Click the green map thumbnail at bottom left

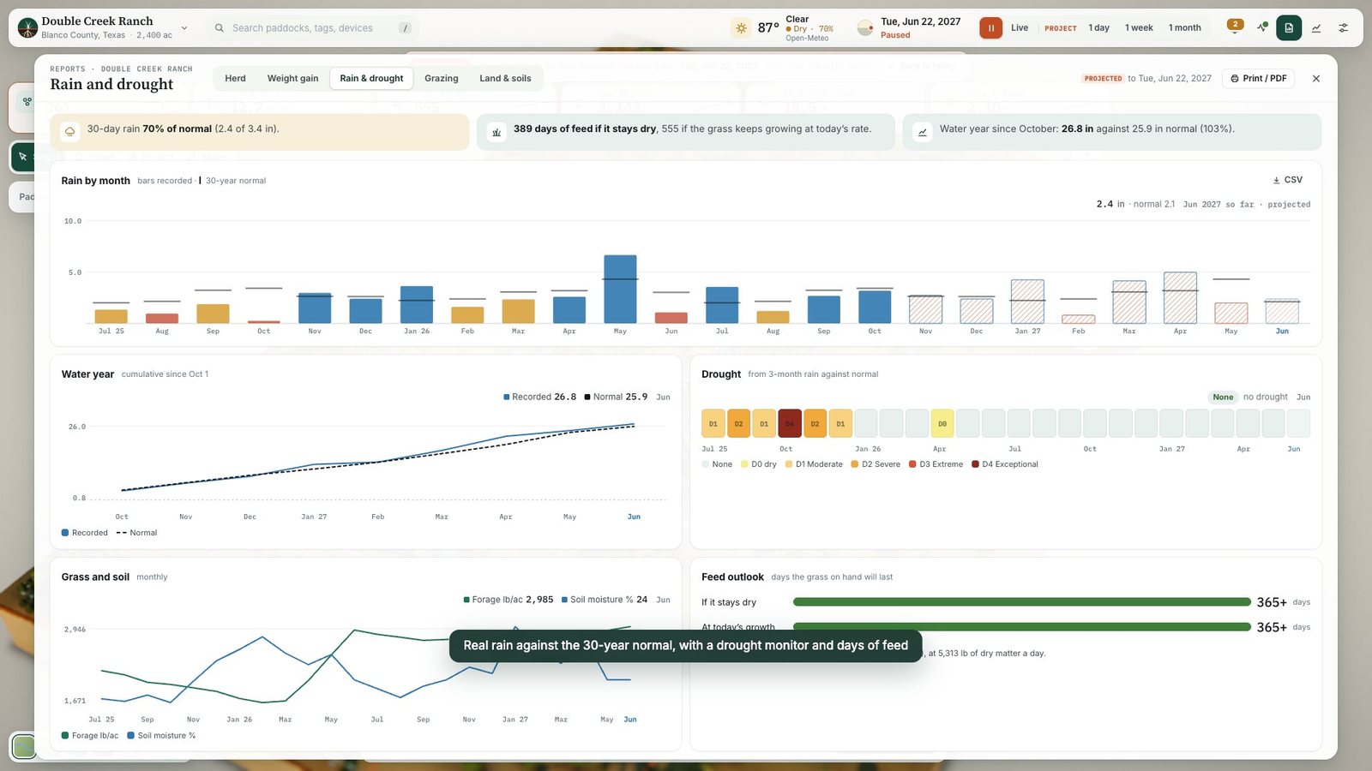pos(24,746)
